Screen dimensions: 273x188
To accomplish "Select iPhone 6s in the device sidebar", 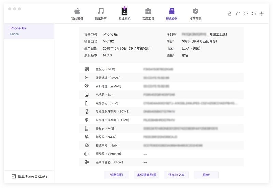I will coord(29,31).
